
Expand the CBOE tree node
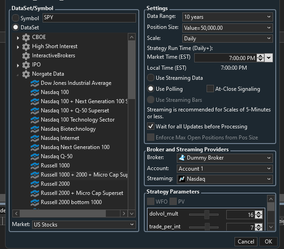(18, 38)
